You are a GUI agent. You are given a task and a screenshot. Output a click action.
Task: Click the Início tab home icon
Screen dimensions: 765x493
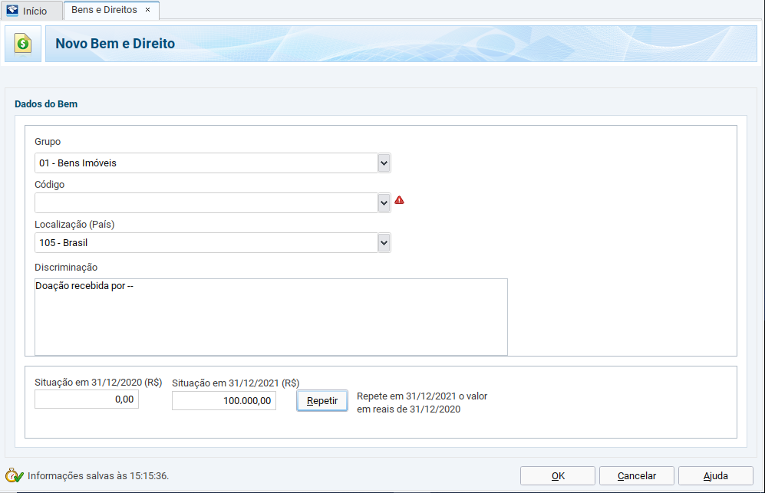coord(12,10)
